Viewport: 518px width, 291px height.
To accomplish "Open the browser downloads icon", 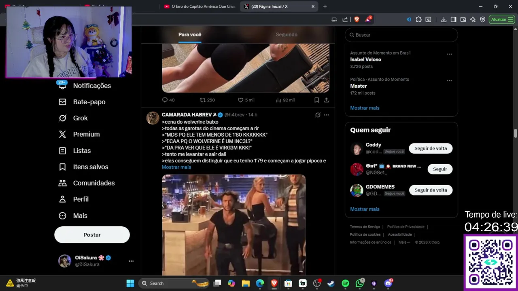I will point(444,19).
